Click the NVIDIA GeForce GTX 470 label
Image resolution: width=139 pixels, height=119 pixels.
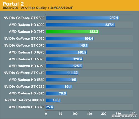pos(24,73)
